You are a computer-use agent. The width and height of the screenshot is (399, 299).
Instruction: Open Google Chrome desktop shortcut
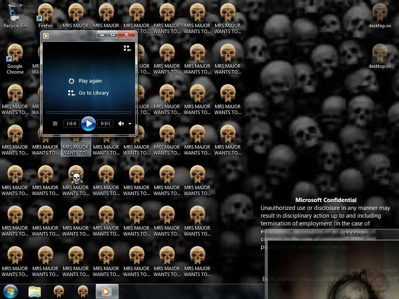pos(15,59)
